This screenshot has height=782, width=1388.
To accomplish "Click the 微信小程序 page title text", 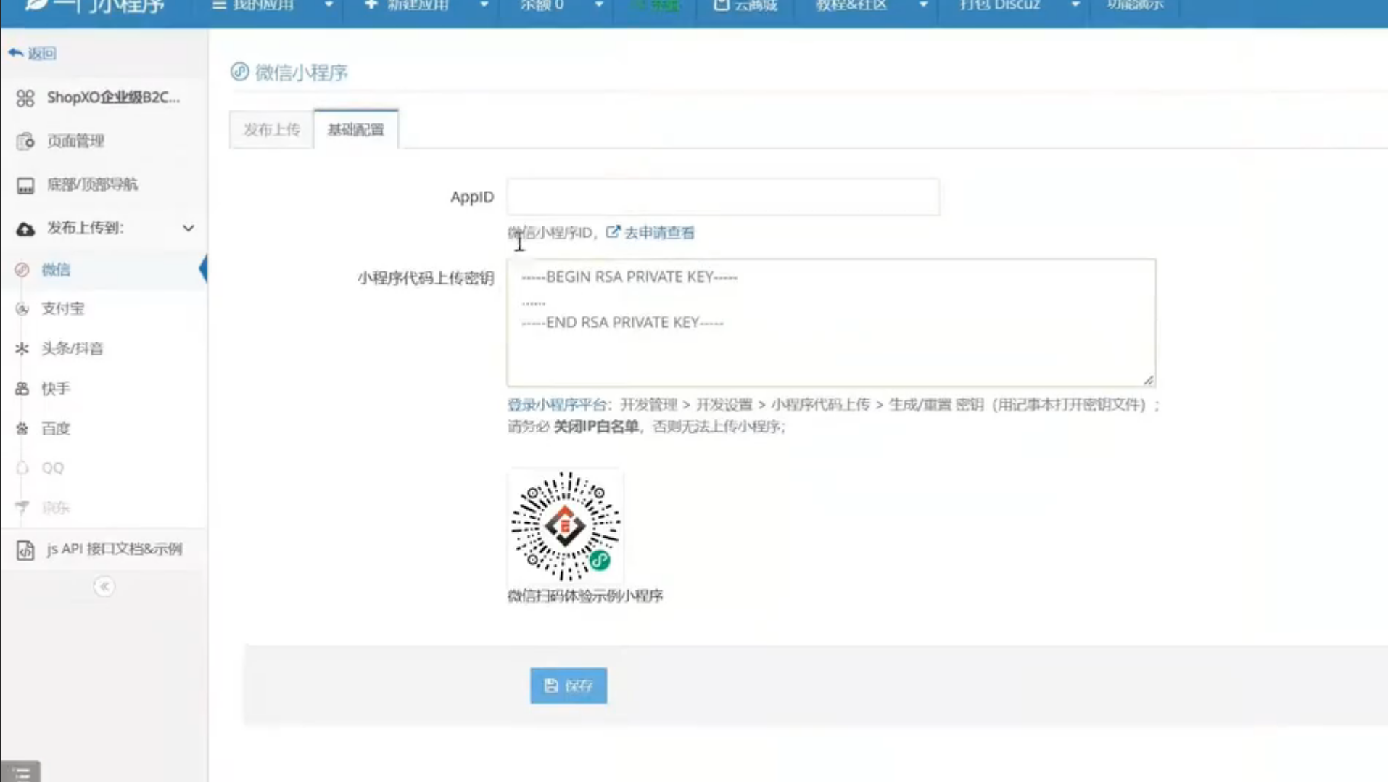I will tap(302, 73).
